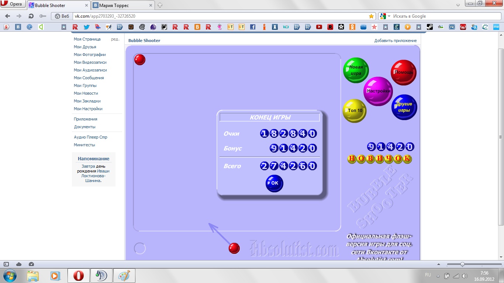
Task: Open Аудио Плеер Стр link
Action: [x=91, y=137]
